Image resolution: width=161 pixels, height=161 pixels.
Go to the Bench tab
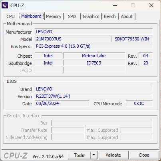click(110, 16)
